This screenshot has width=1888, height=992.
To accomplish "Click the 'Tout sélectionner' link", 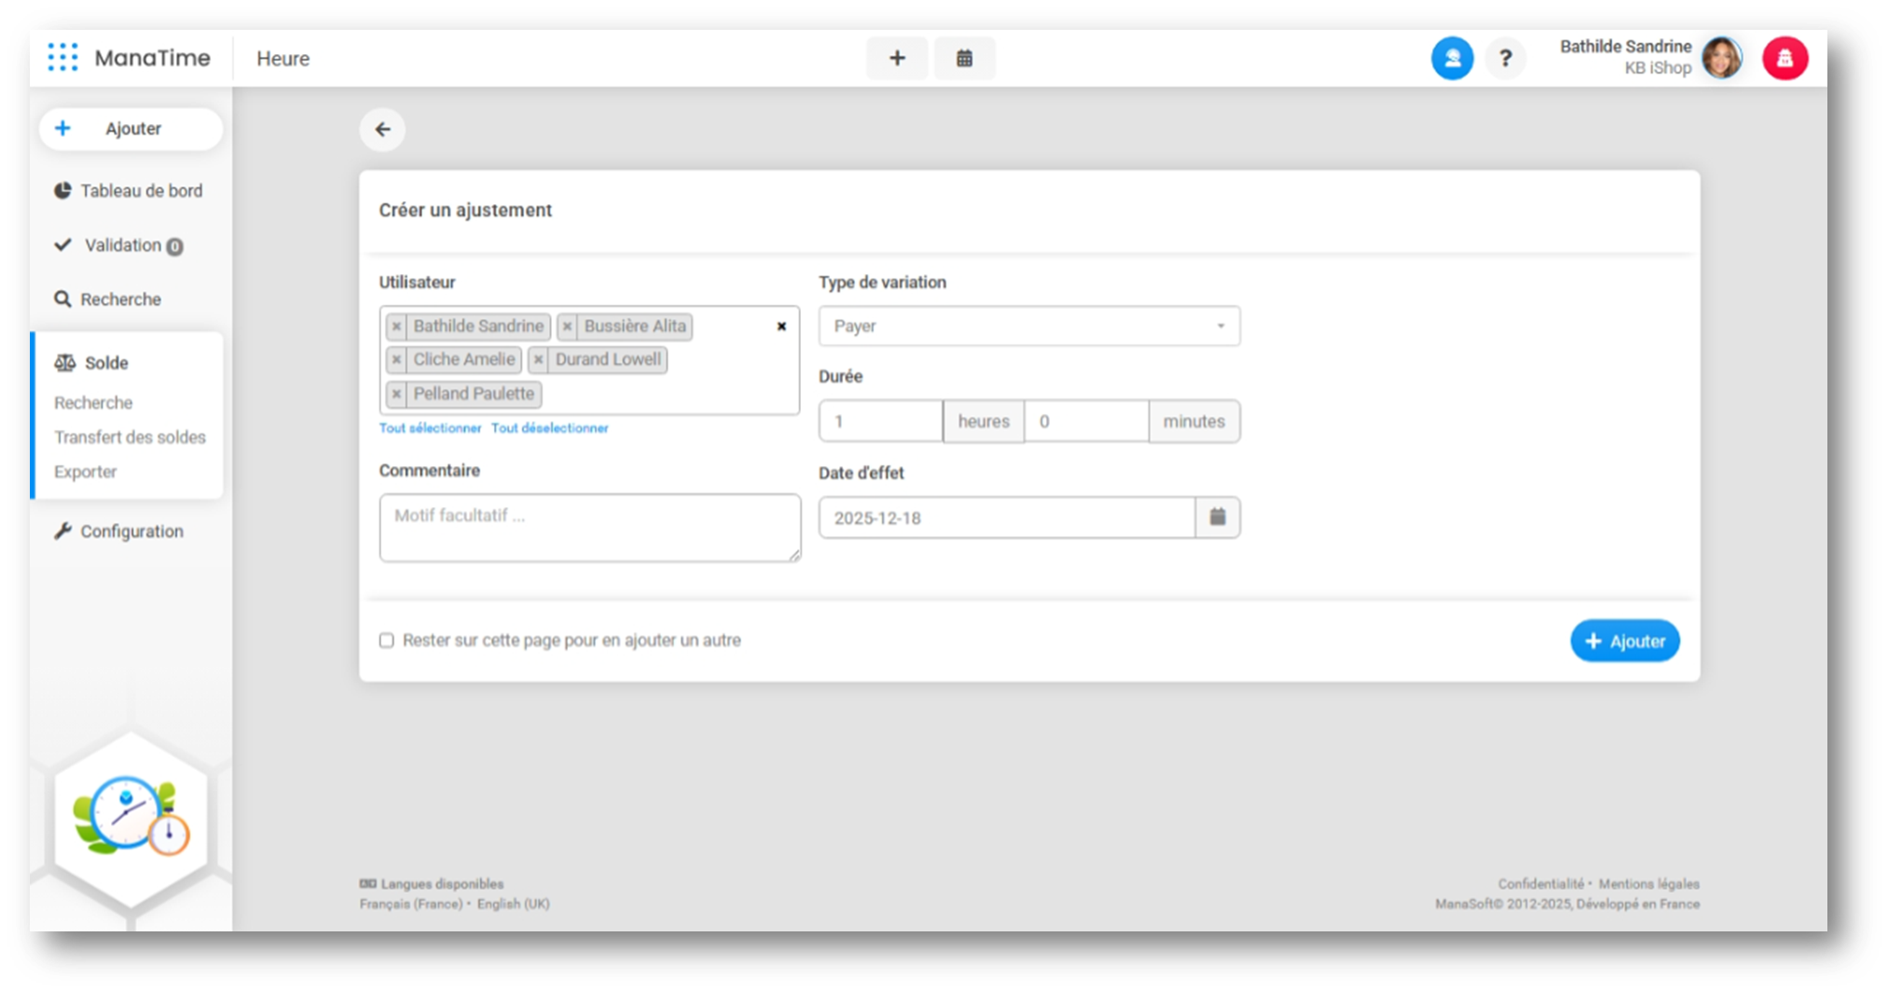I will pyautogui.click(x=430, y=428).
